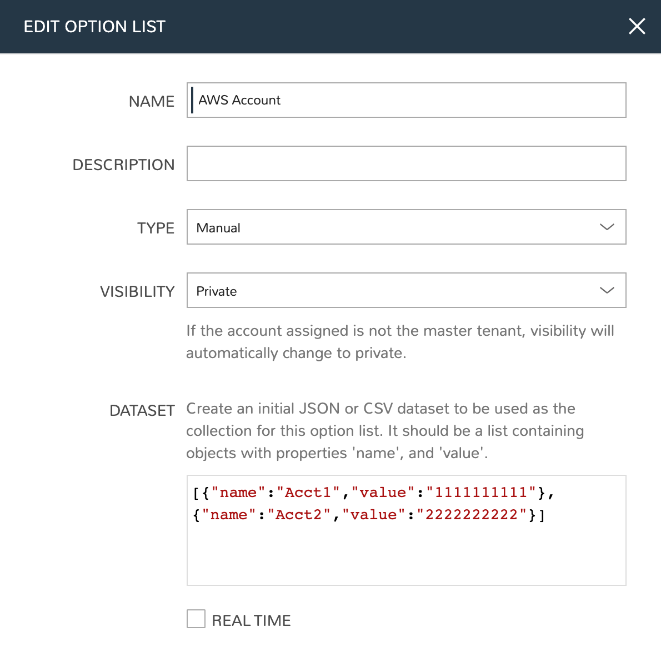661x646 pixels.
Task: Click inside the Dataset JSON editor blank area
Action: pyautogui.click(x=407, y=556)
